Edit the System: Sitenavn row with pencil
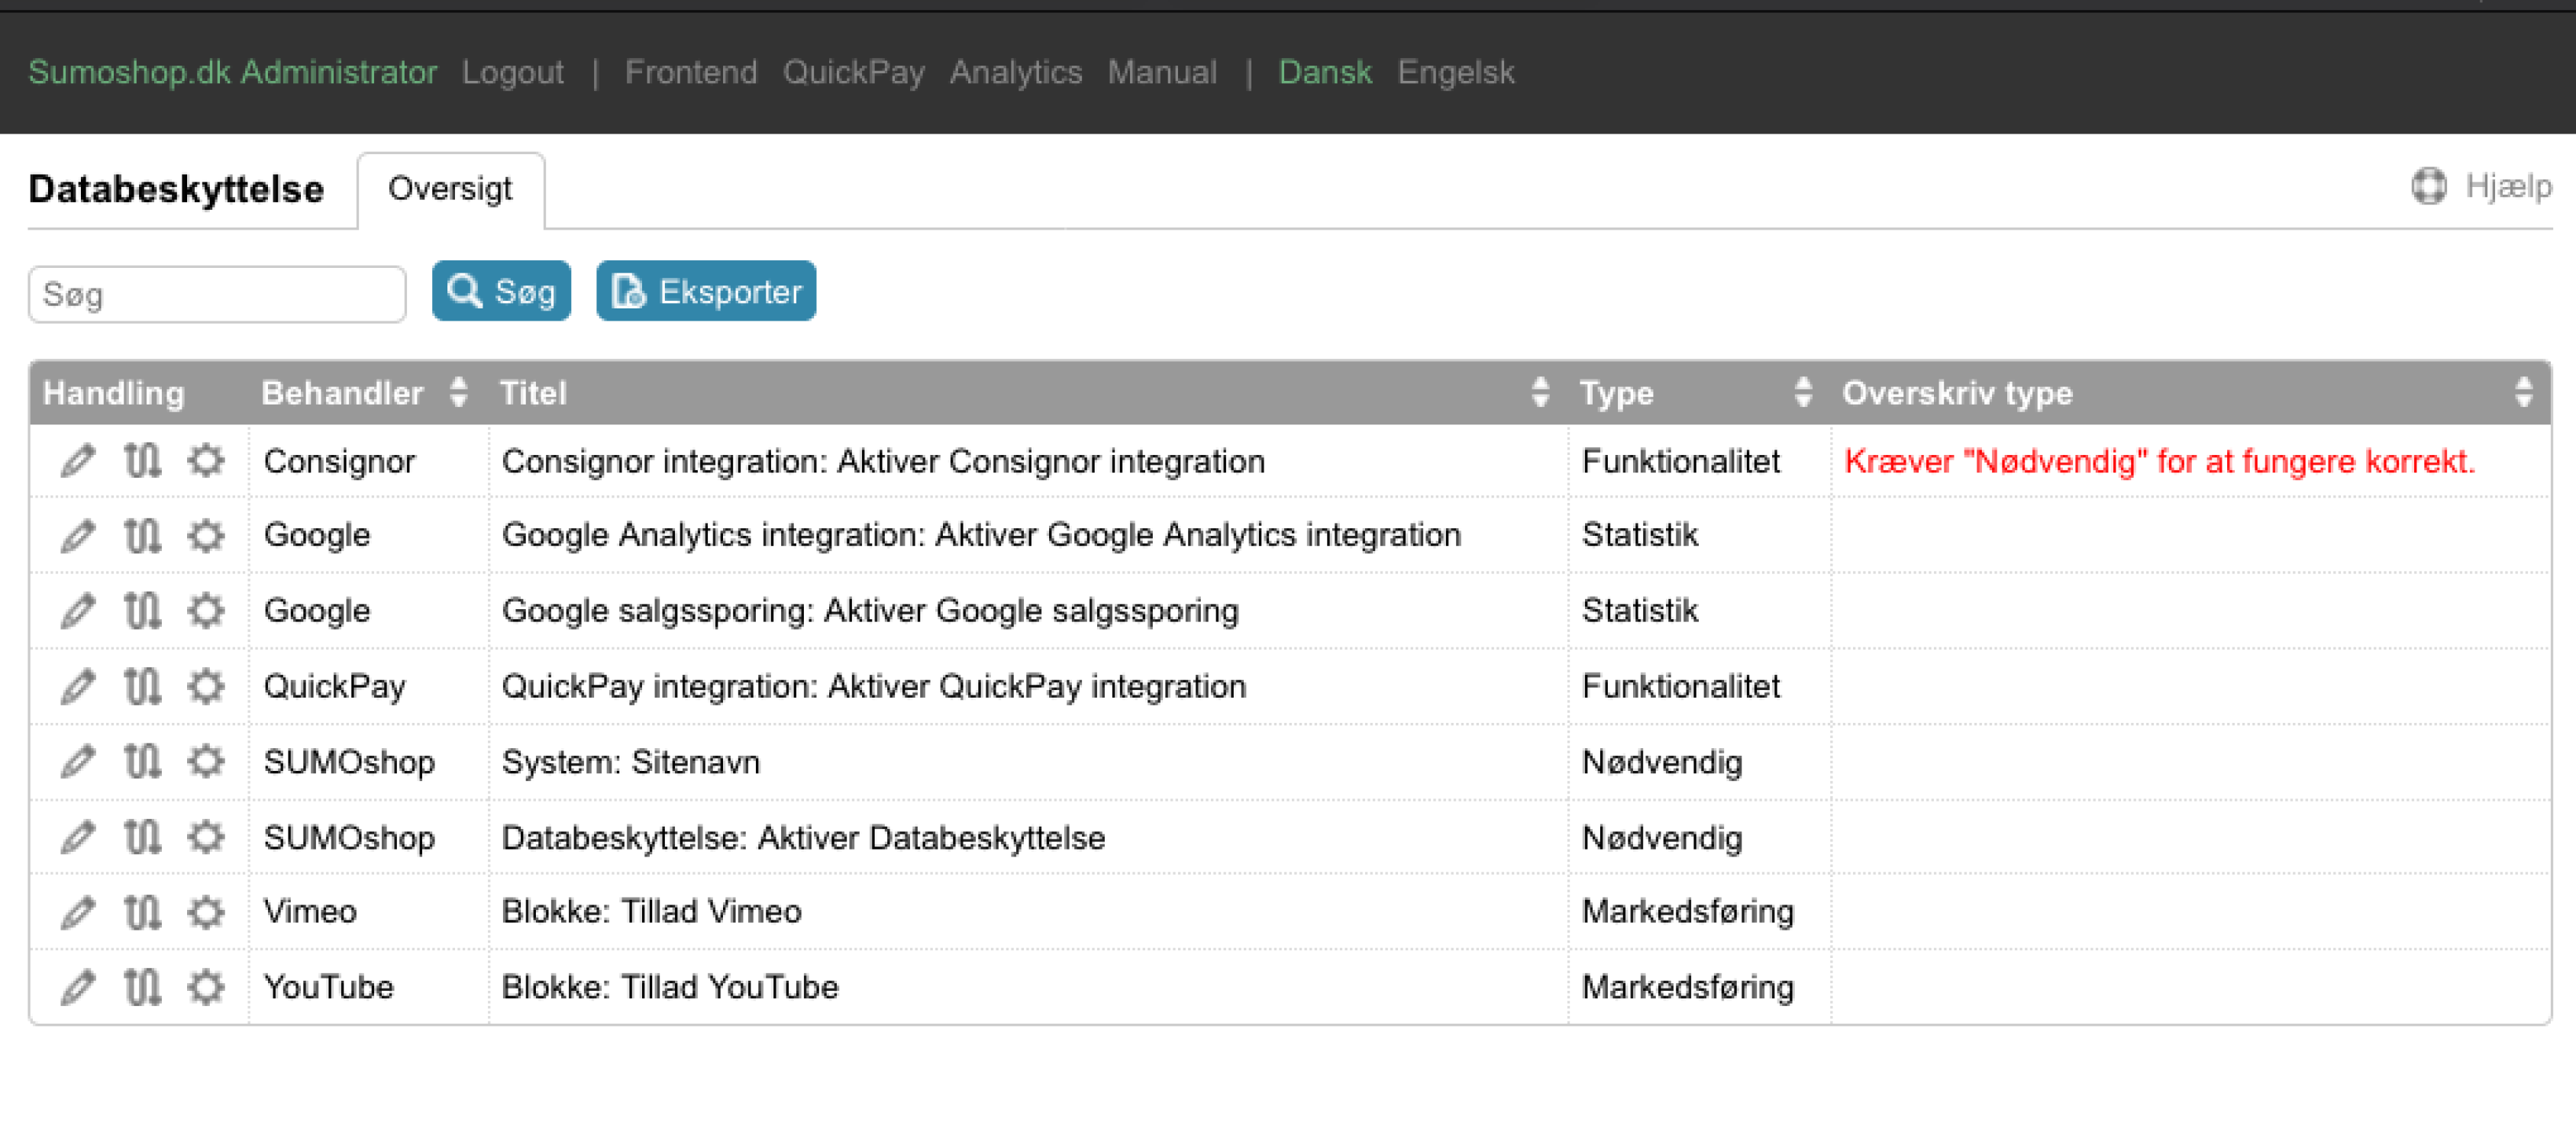This screenshot has width=2576, height=1145. tap(78, 762)
